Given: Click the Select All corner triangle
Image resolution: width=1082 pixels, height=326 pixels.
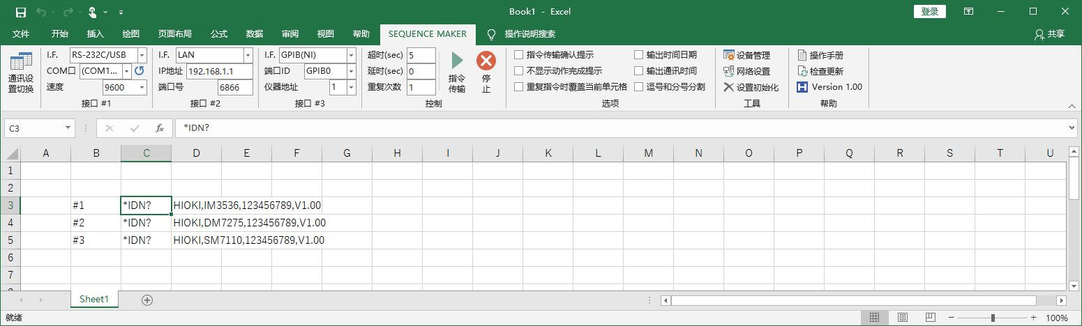Looking at the screenshot, I should [13, 153].
